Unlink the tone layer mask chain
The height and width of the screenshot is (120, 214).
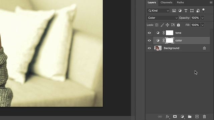[x=164, y=33]
